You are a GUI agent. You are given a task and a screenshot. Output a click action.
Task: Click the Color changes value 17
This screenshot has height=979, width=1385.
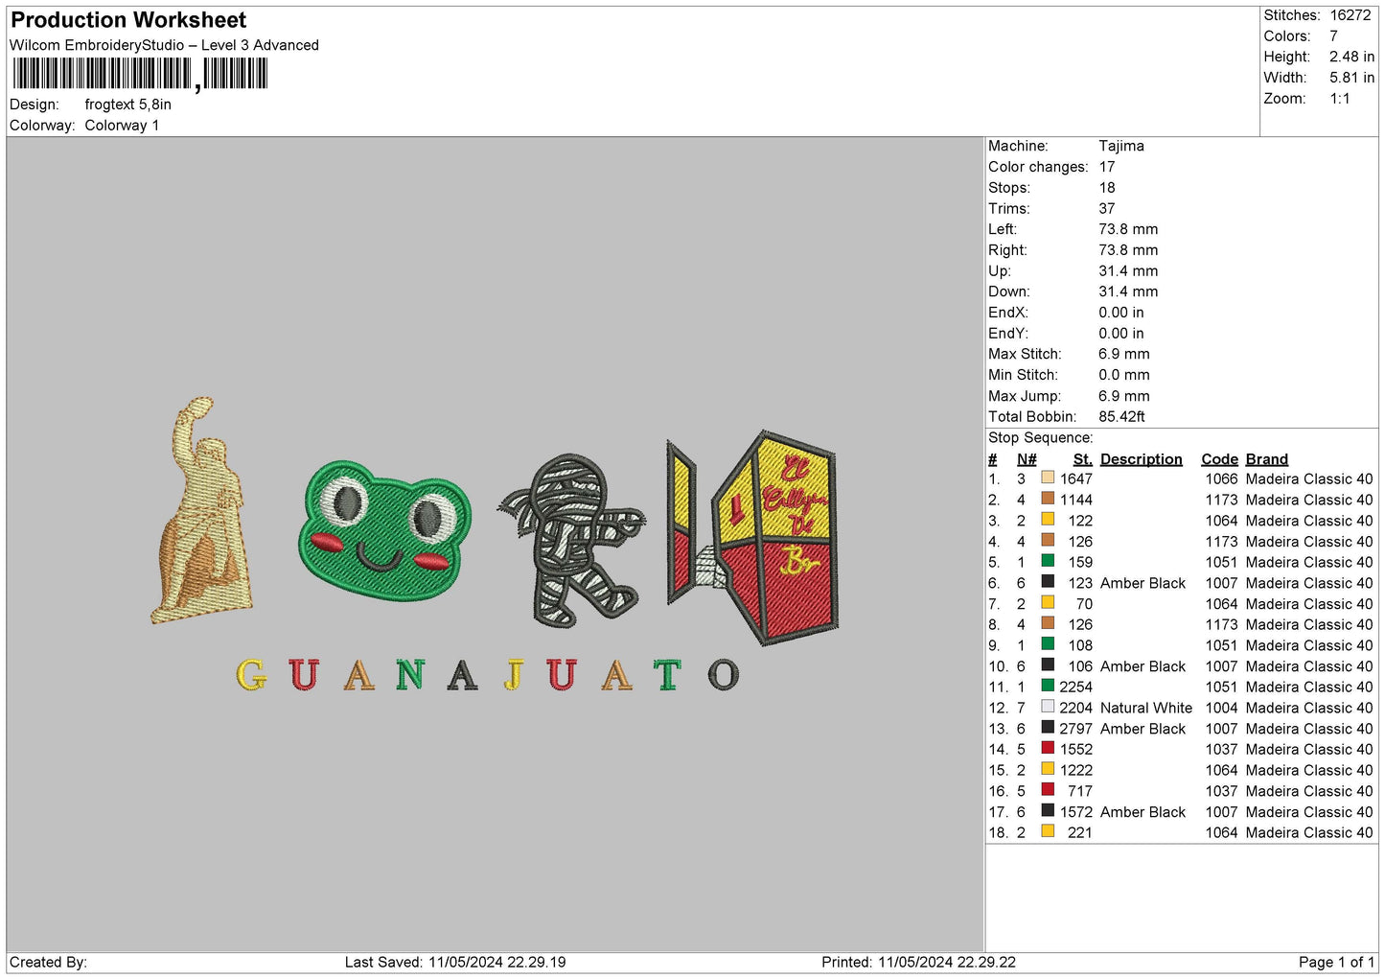pyautogui.click(x=1107, y=167)
